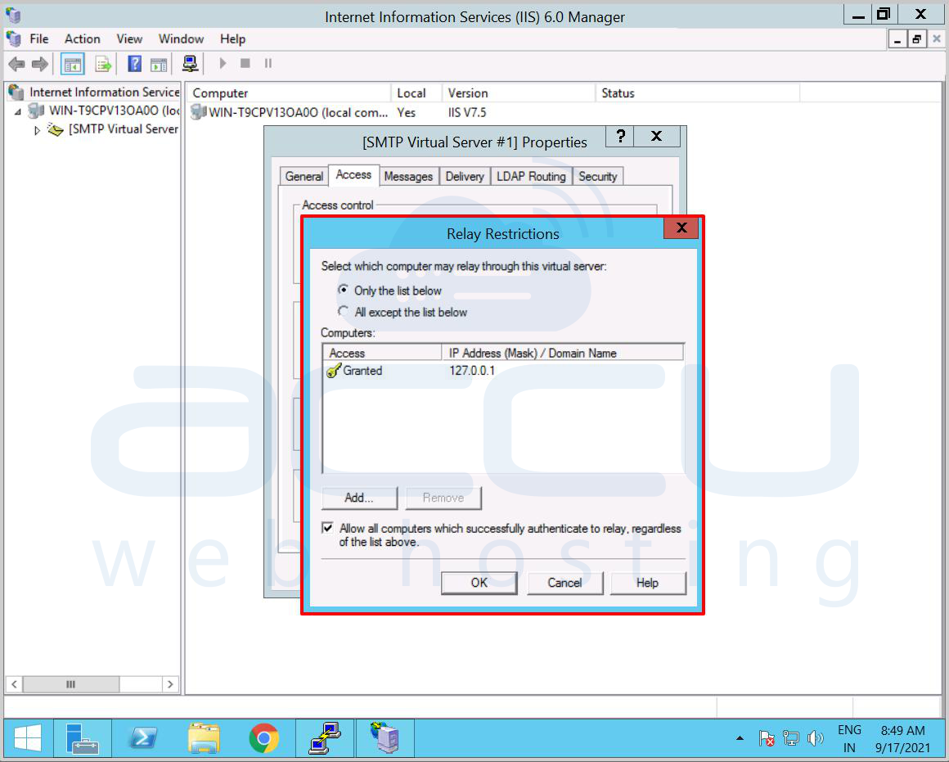
Task: Click the ENG IN language indicator
Action: pos(849,739)
